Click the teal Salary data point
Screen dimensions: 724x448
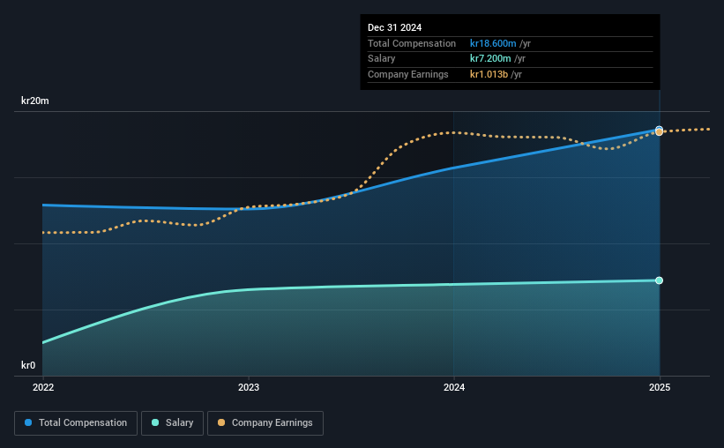(x=660, y=280)
